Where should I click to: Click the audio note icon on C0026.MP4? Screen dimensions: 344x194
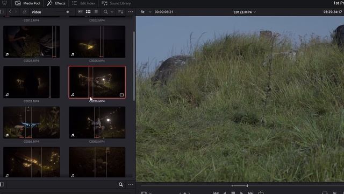coord(73,54)
